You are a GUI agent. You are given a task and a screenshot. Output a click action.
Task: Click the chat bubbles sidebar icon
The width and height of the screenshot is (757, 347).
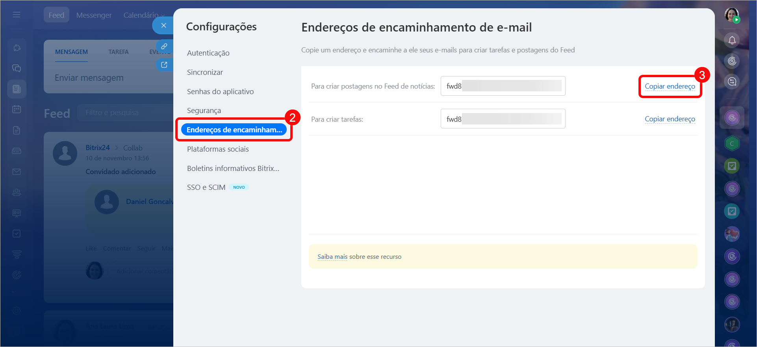tap(17, 68)
